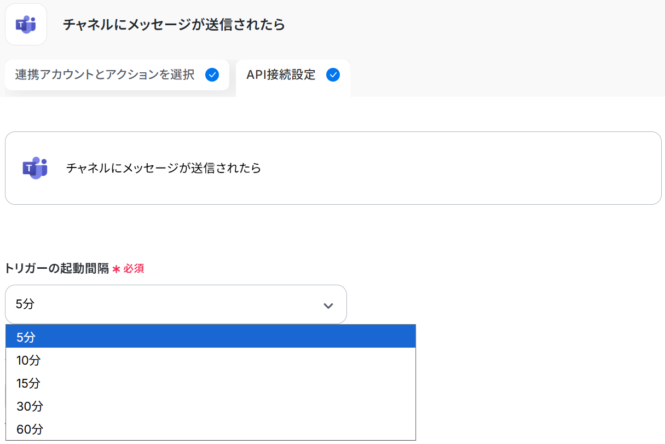Viewport: 665px width, 444px height.
Task: Switch to the 連携アカウントとアクションを選択 tab
Action: [x=105, y=75]
